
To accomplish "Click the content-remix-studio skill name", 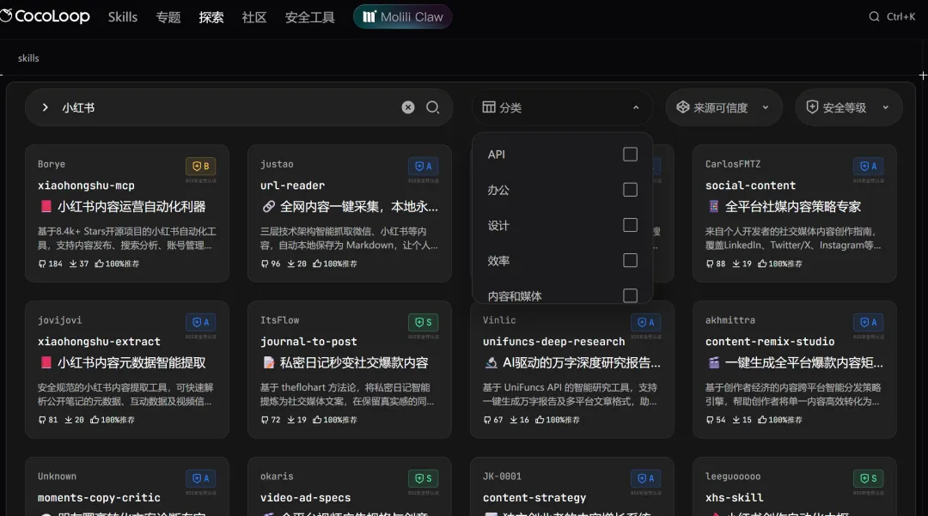I will [770, 342].
